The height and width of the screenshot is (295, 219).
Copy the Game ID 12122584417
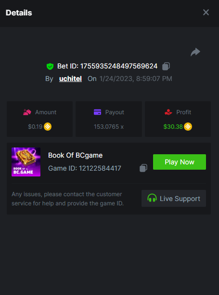point(143,168)
